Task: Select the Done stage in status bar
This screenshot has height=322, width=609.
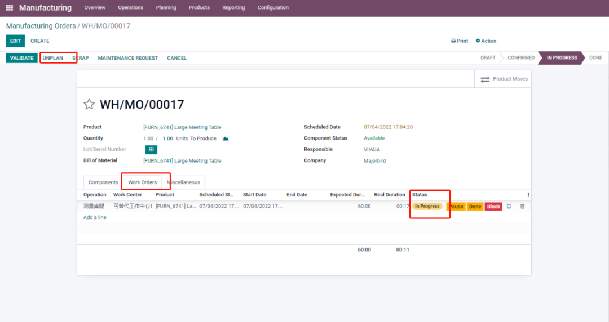Action: [595, 58]
